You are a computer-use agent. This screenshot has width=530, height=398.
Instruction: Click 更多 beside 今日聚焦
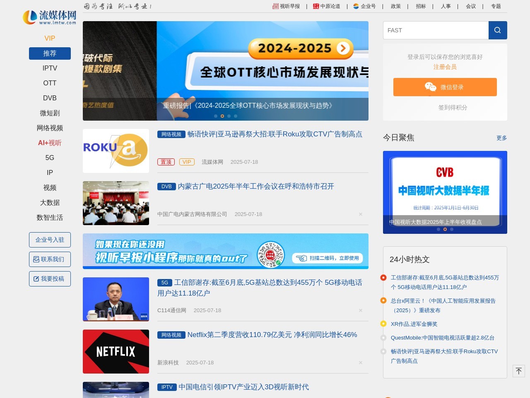[501, 138]
